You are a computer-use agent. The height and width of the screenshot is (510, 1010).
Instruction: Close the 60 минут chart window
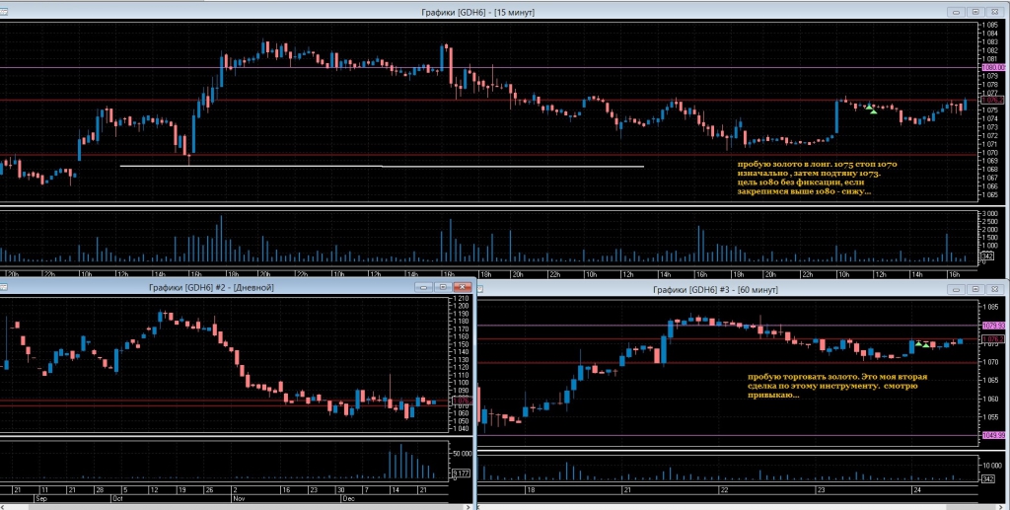993,290
